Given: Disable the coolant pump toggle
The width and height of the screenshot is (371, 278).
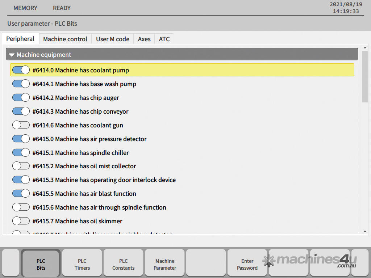Looking at the screenshot, I should pyautogui.click(x=21, y=70).
